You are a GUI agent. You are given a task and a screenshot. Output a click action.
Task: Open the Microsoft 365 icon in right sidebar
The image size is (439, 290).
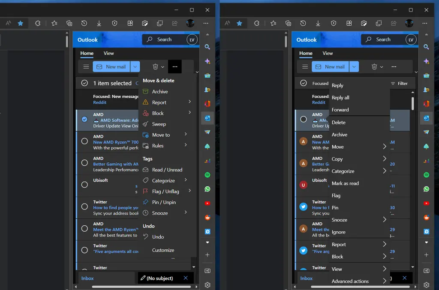[x=427, y=104]
